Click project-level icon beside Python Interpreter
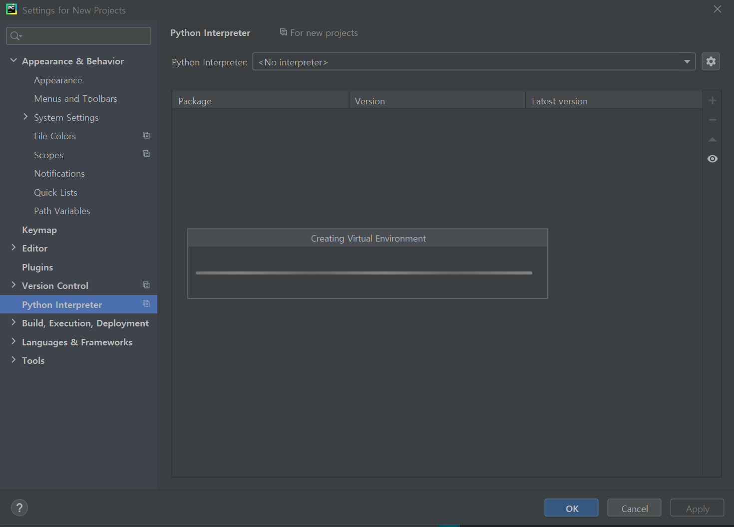The height and width of the screenshot is (527, 734). 146,303
